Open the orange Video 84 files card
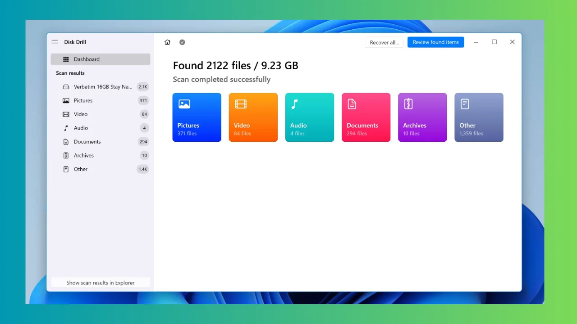Screen dimensions: 577x324 click(253, 117)
